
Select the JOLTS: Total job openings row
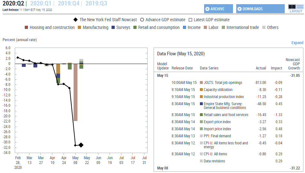pyautogui.click(x=223, y=83)
